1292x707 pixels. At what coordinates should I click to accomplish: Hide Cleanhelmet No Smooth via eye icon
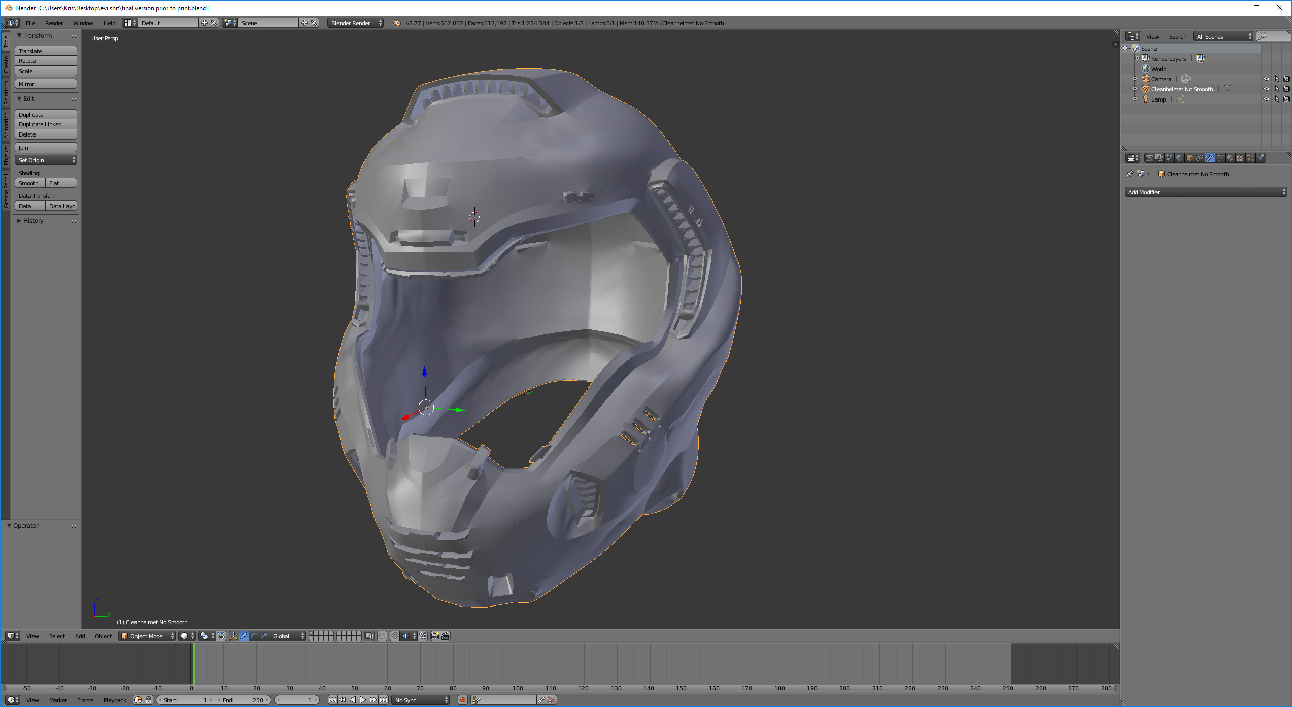[1266, 89]
